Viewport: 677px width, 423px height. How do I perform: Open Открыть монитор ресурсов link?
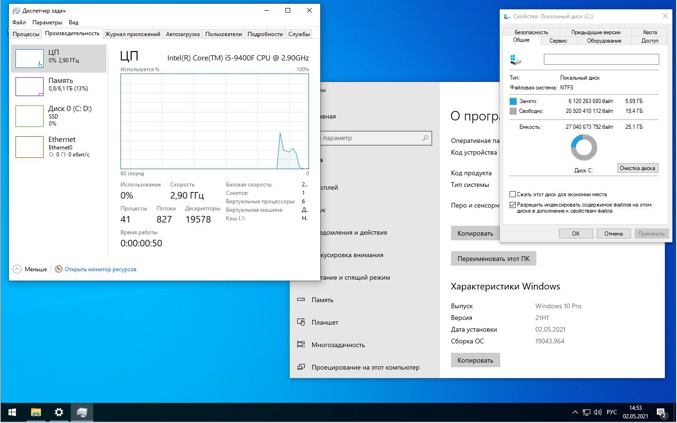100,269
